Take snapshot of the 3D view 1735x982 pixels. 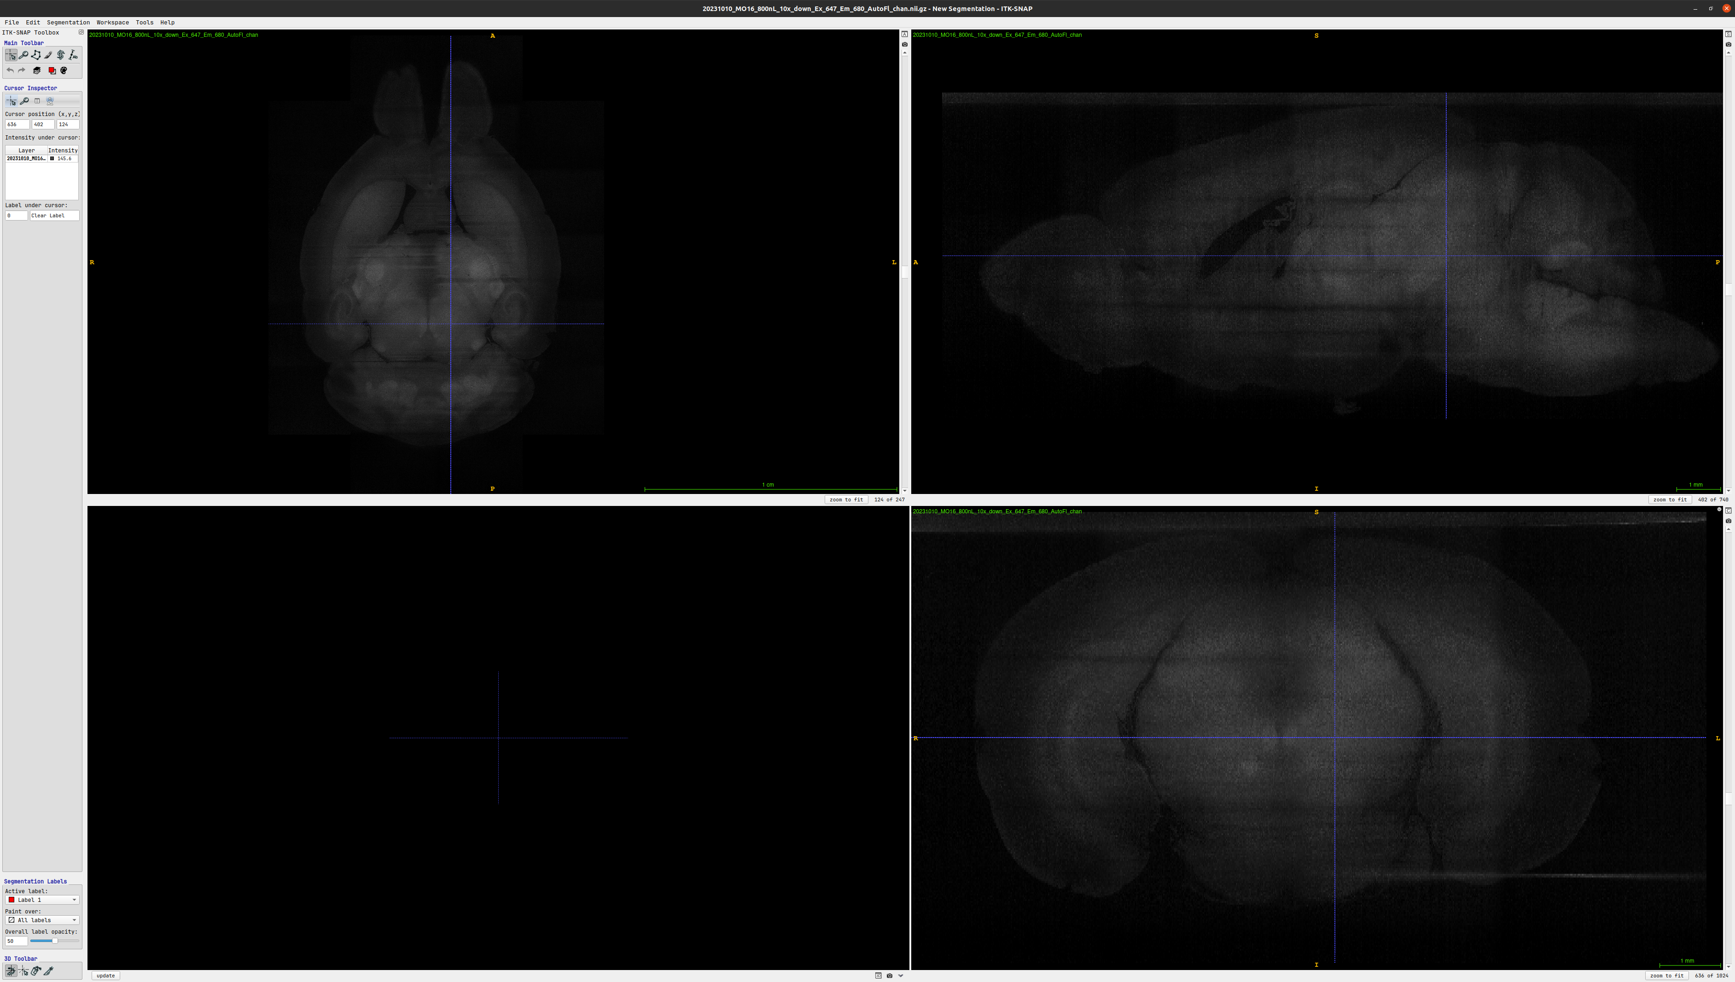pos(889,976)
